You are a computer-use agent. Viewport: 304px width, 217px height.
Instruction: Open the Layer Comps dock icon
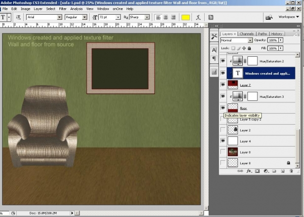214,72
